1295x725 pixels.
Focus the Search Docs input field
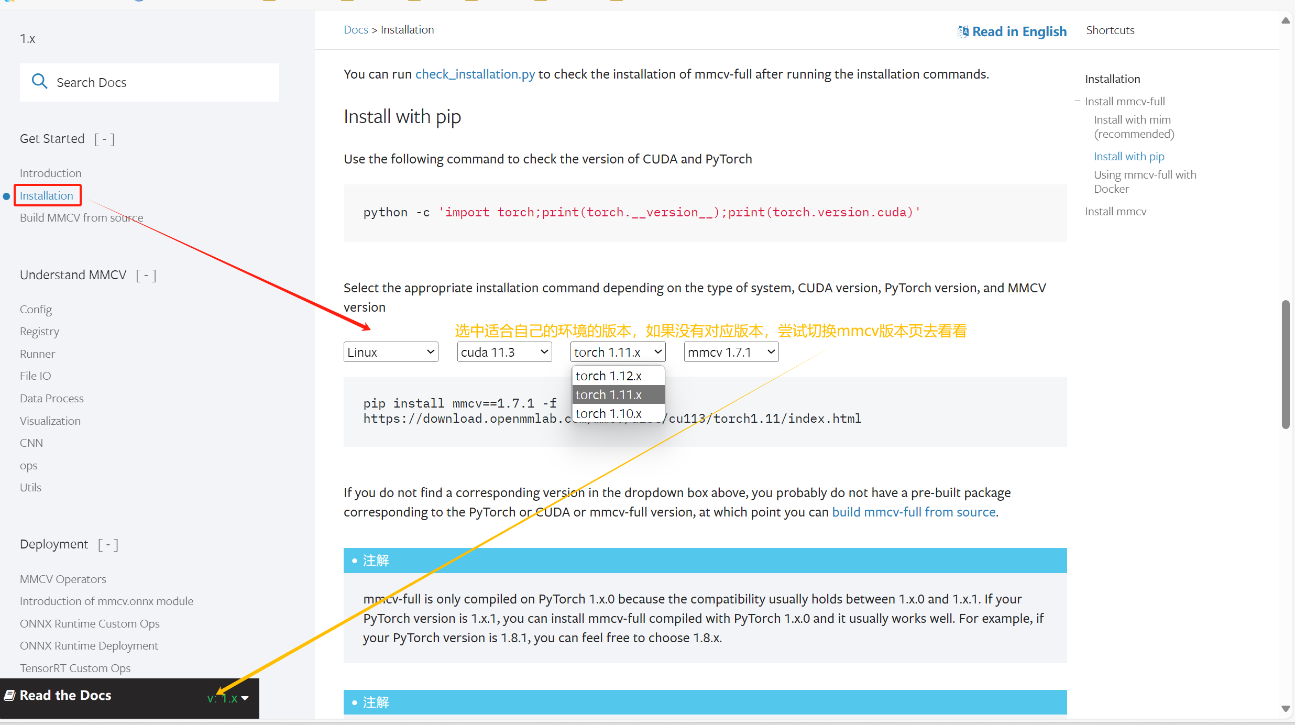149,82
